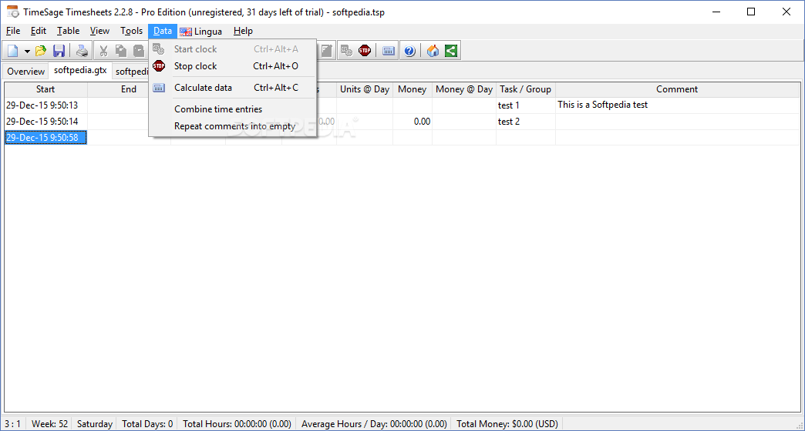This screenshot has width=805, height=431.
Task: Click Total Money: $0.00 (USD) status
Action: [x=507, y=424]
